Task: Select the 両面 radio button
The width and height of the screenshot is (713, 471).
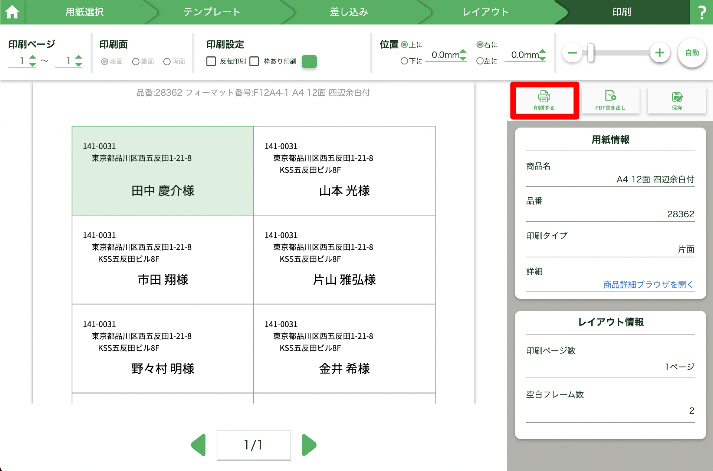Action: click(x=167, y=62)
